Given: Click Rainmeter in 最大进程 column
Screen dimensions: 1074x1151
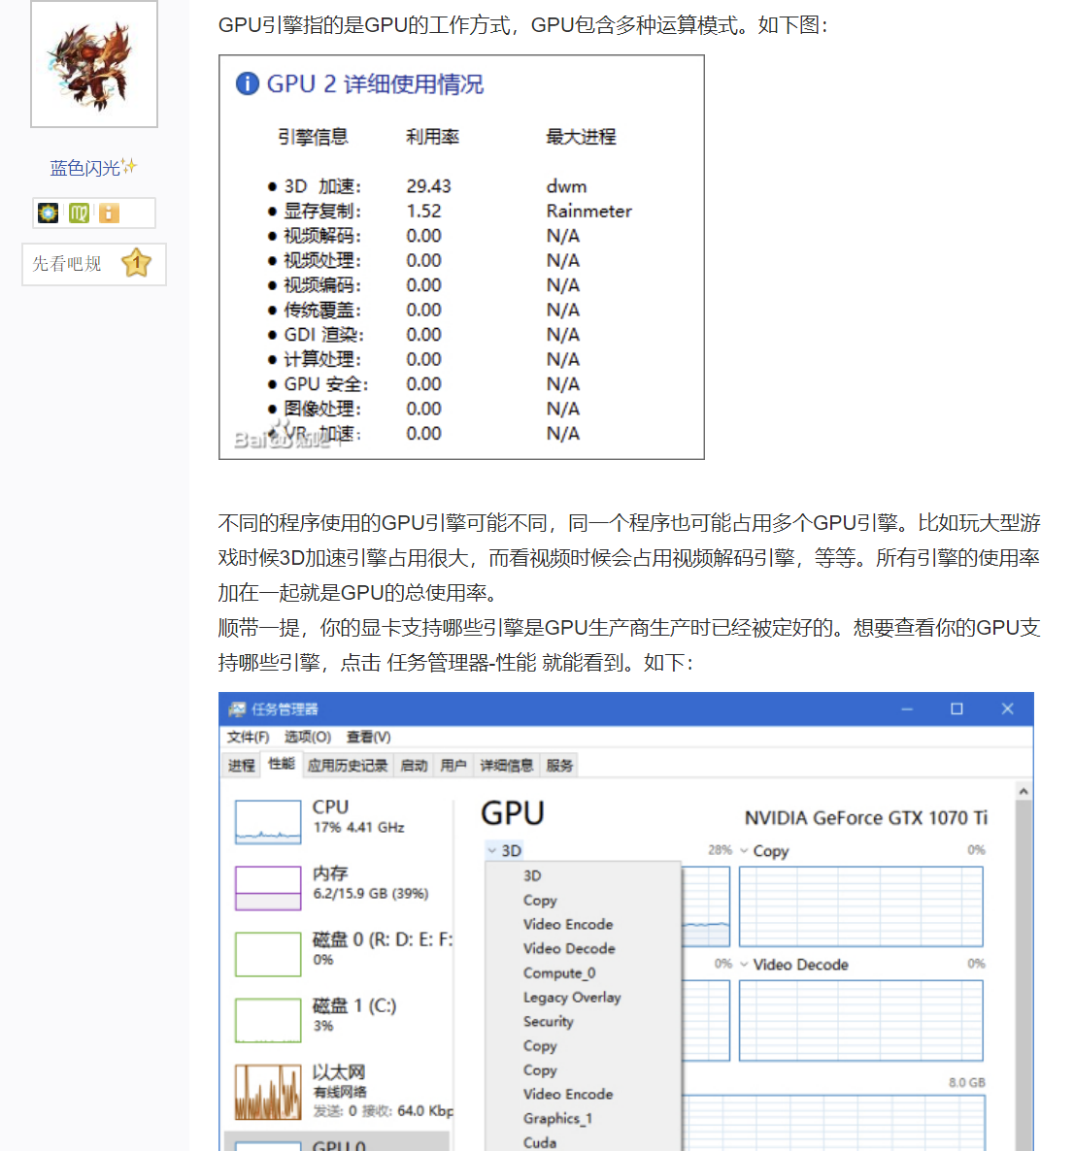Looking at the screenshot, I should click(588, 212).
